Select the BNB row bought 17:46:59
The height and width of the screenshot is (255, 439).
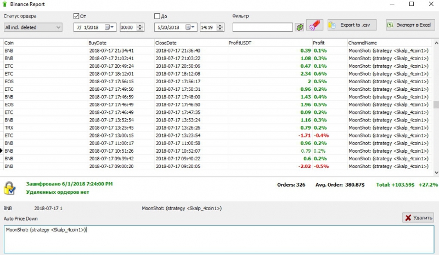(x=217, y=97)
